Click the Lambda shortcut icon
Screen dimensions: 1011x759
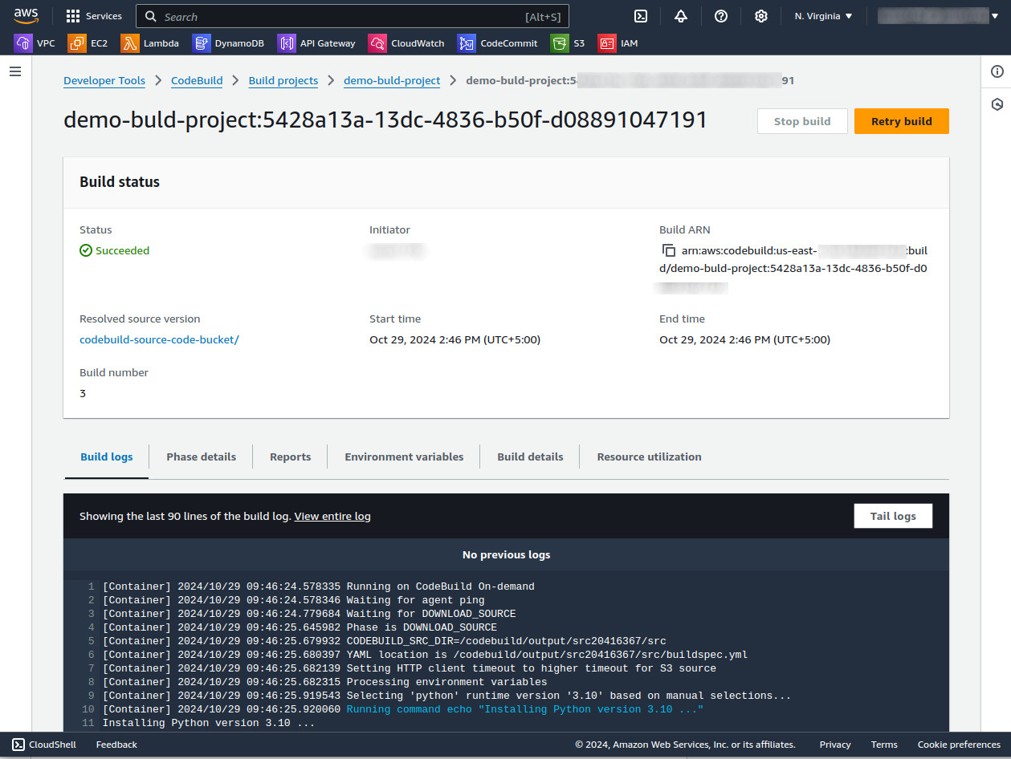[130, 43]
